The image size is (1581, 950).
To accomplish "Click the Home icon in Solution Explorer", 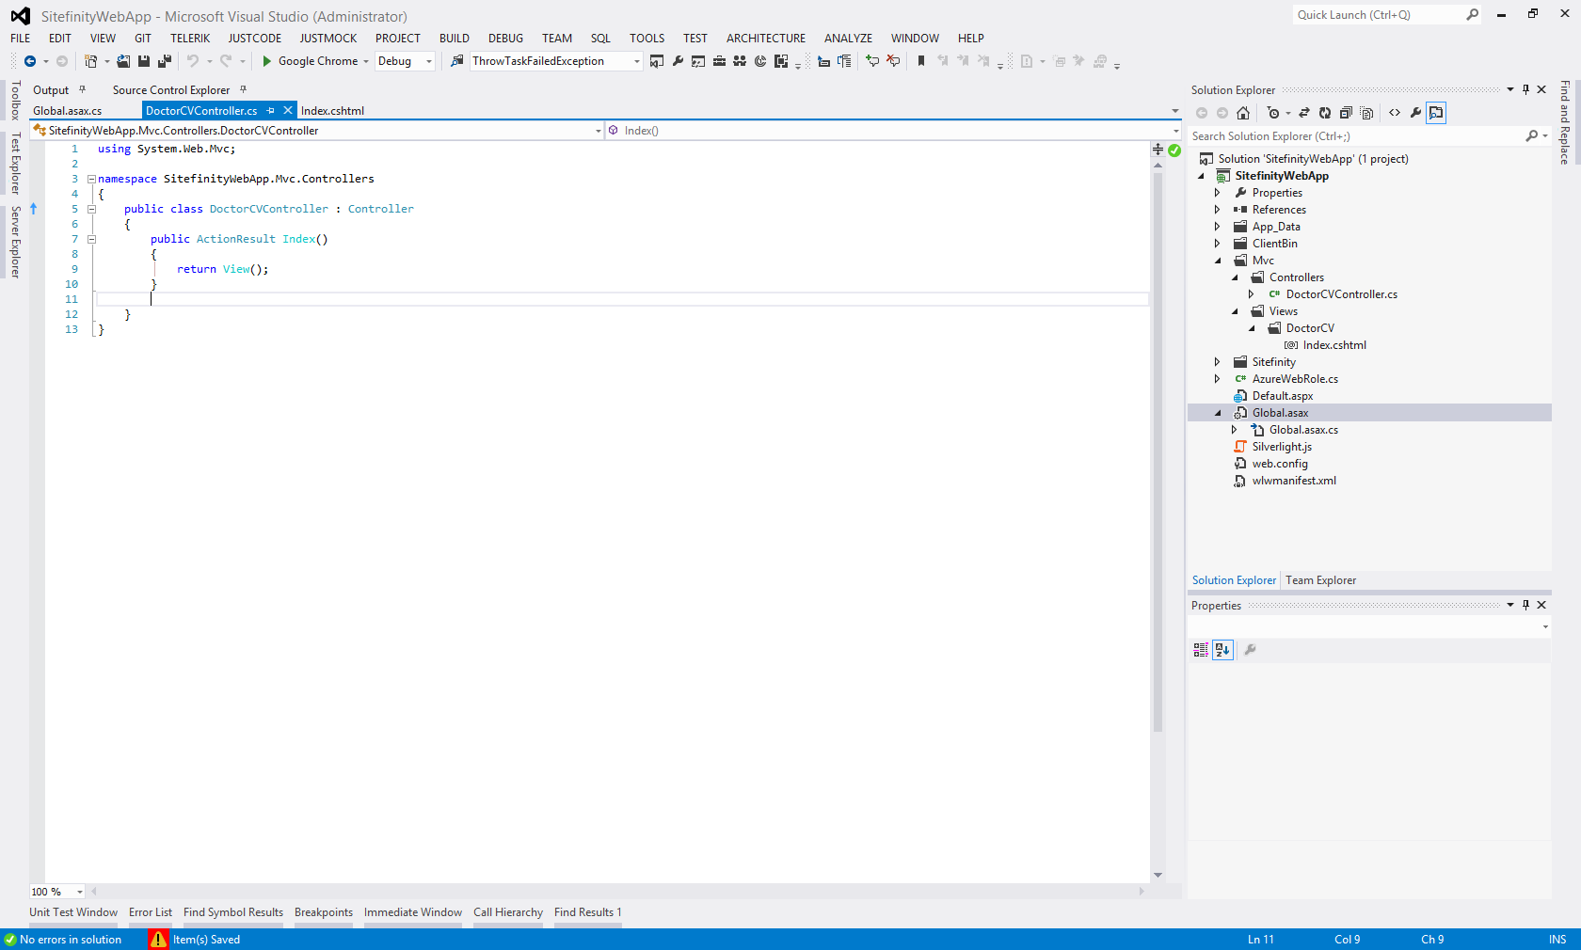I will (1243, 113).
